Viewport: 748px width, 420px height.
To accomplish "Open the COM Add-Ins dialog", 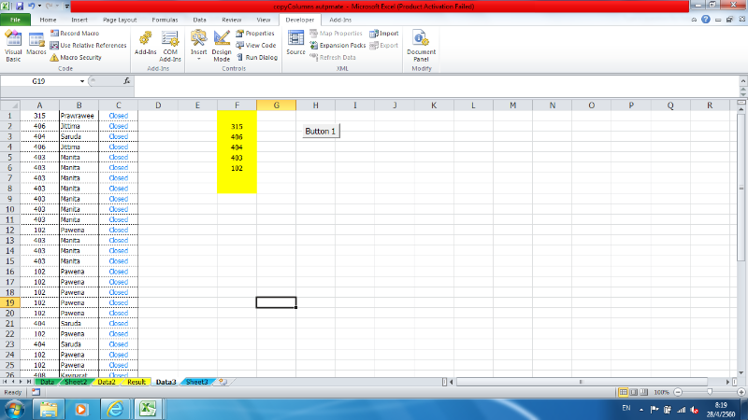I will (170, 44).
